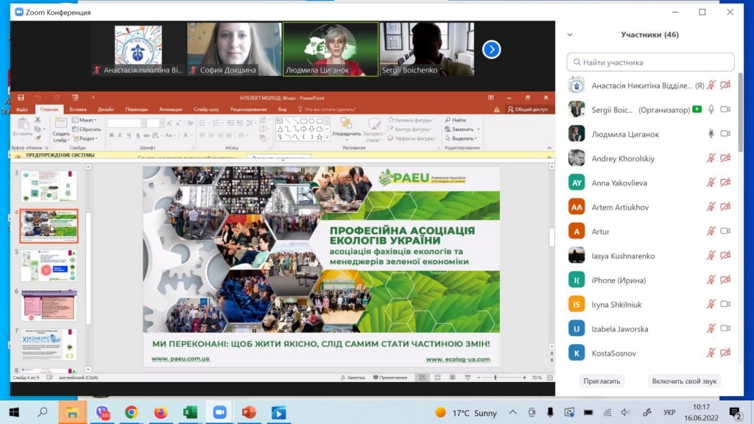Viewport: 754px width, 424px height.
Task: Click the Slideshow view icon in status bar
Action: 468,378
